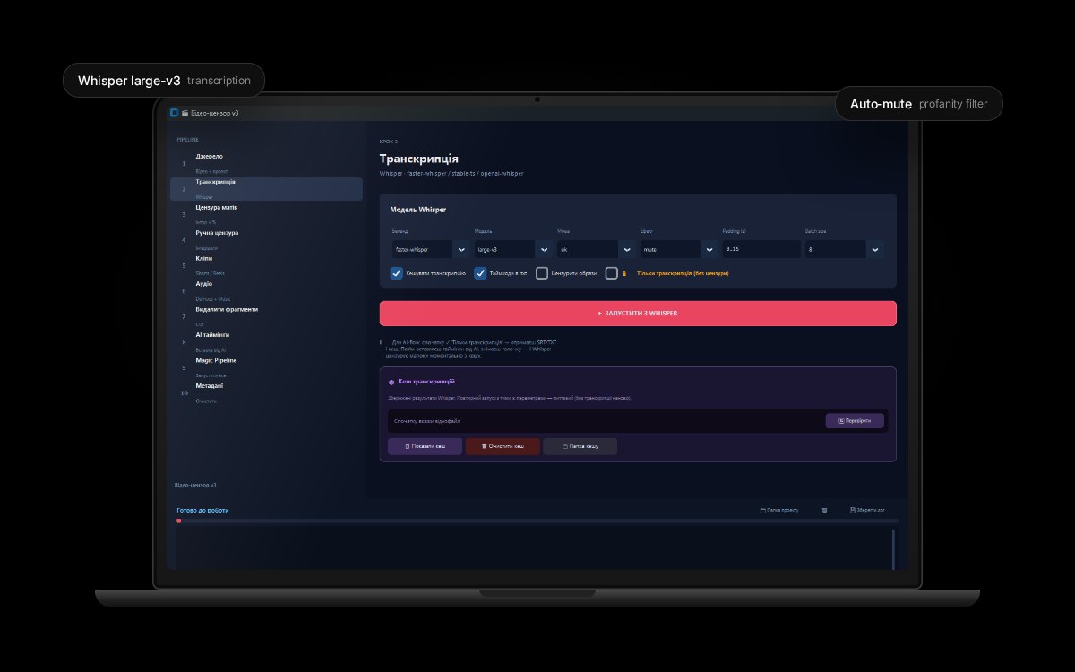This screenshot has height=672, width=1075.
Task: Click the Відео-цензор v3 sidebar footer label
Action: tap(195, 484)
